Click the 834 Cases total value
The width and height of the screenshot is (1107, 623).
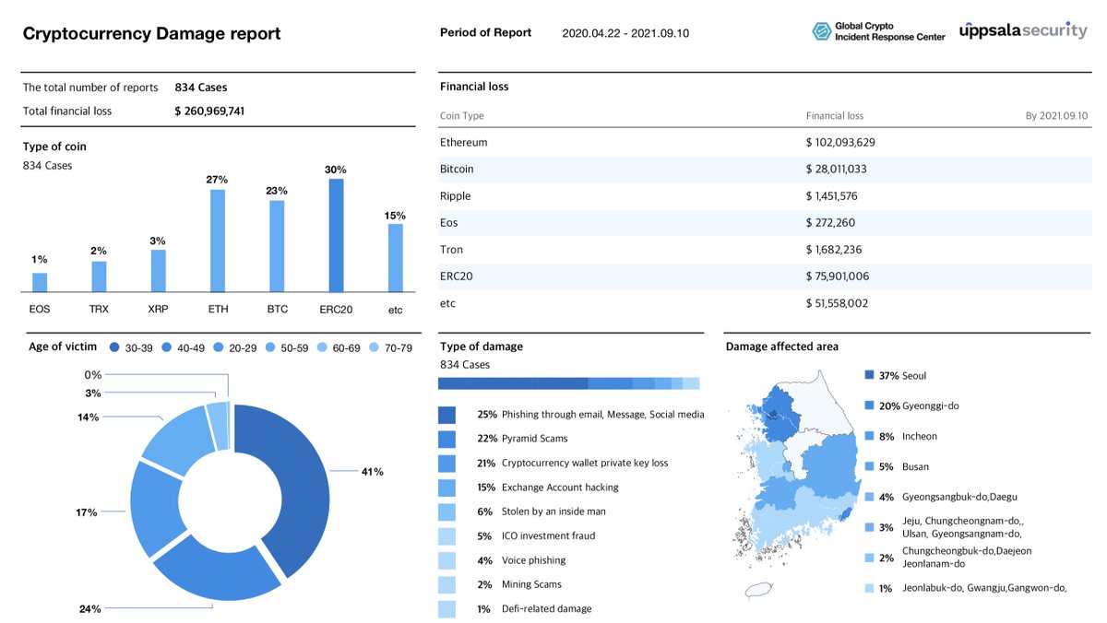(x=201, y=88)
